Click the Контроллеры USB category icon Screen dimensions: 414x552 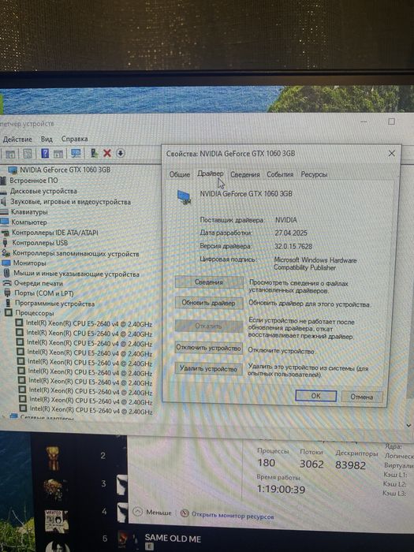(6, 243)
